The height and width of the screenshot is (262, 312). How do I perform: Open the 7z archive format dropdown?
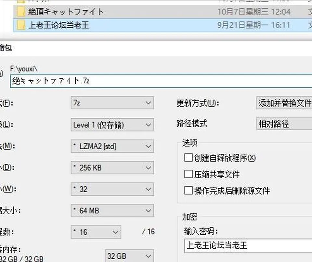112,103
